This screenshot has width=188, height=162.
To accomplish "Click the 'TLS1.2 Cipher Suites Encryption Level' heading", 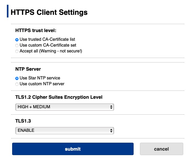I will [59, 97].
